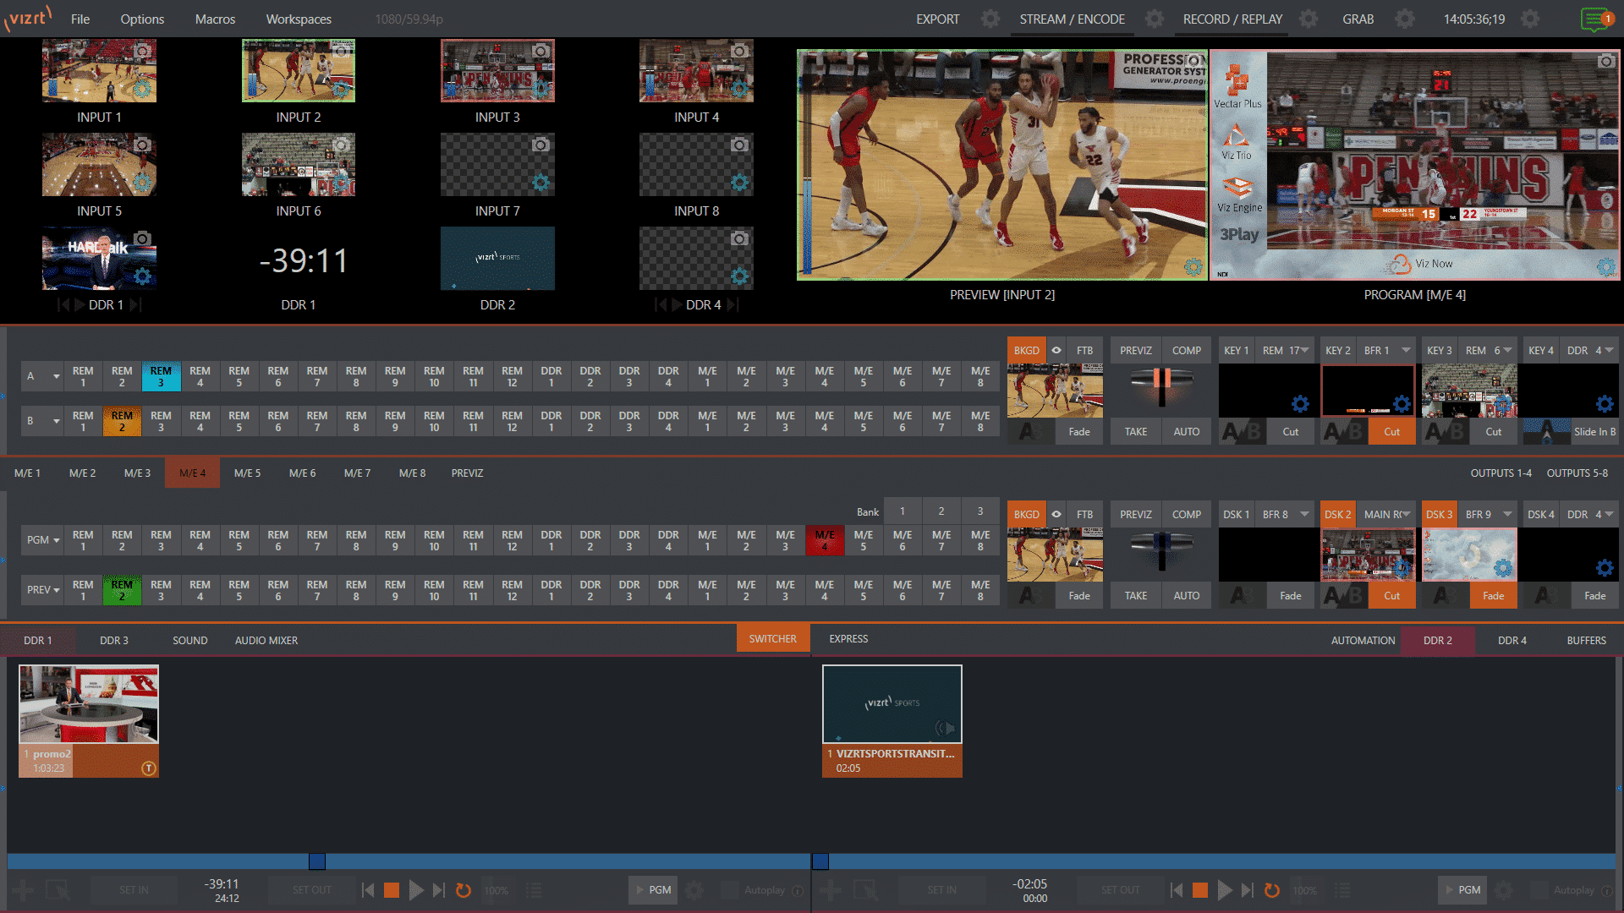The image size is (1624, 913).
Task: Click the COMP button in preview section
Action: point(1186,350)
